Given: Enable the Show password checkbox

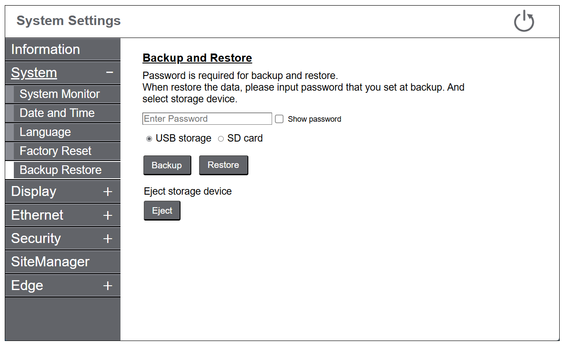Looking at the screenshot, I should point(279,119).
